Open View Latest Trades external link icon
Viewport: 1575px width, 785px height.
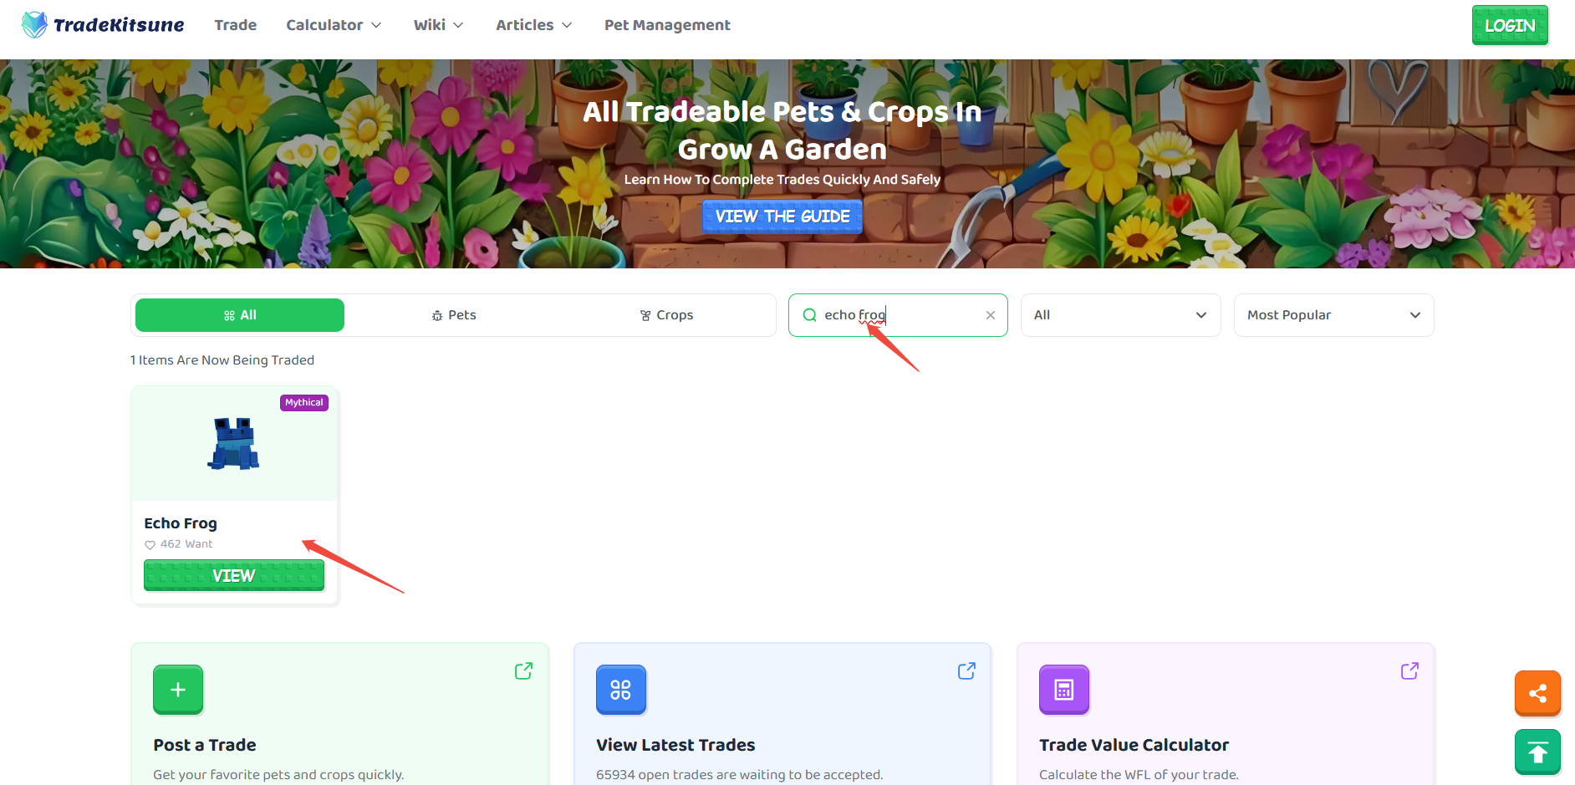[966, 670]
